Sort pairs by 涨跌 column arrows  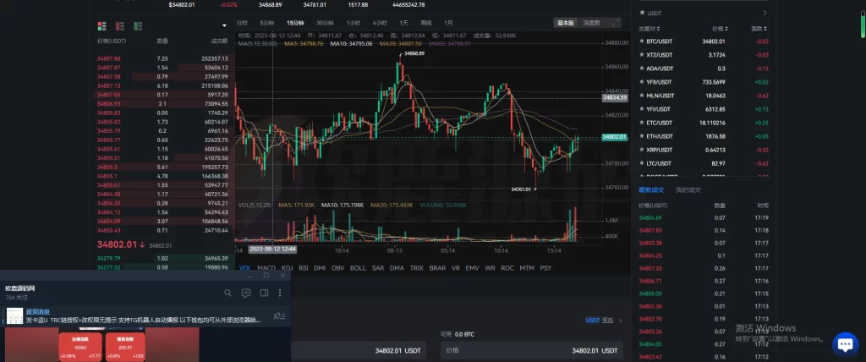765,29
